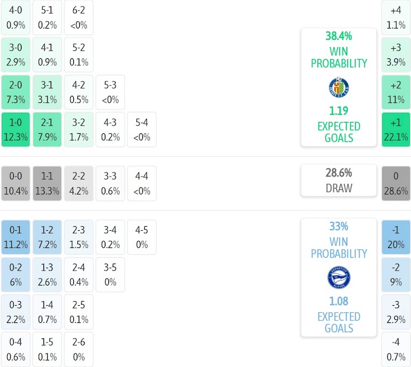Click the 1-2 scoreline tile
Screen dimensions: 411x367
(x=47, y=237)
